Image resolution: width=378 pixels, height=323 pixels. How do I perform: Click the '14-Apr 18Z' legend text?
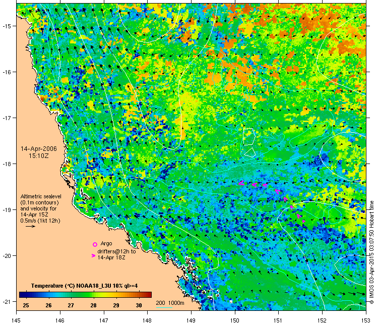111,257
